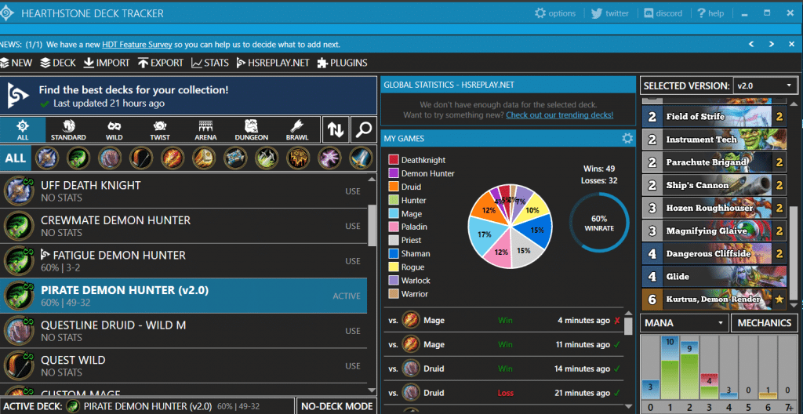Click the MECHANICS button
This screenshot has width=803, height=414.
tap(764, 323)
